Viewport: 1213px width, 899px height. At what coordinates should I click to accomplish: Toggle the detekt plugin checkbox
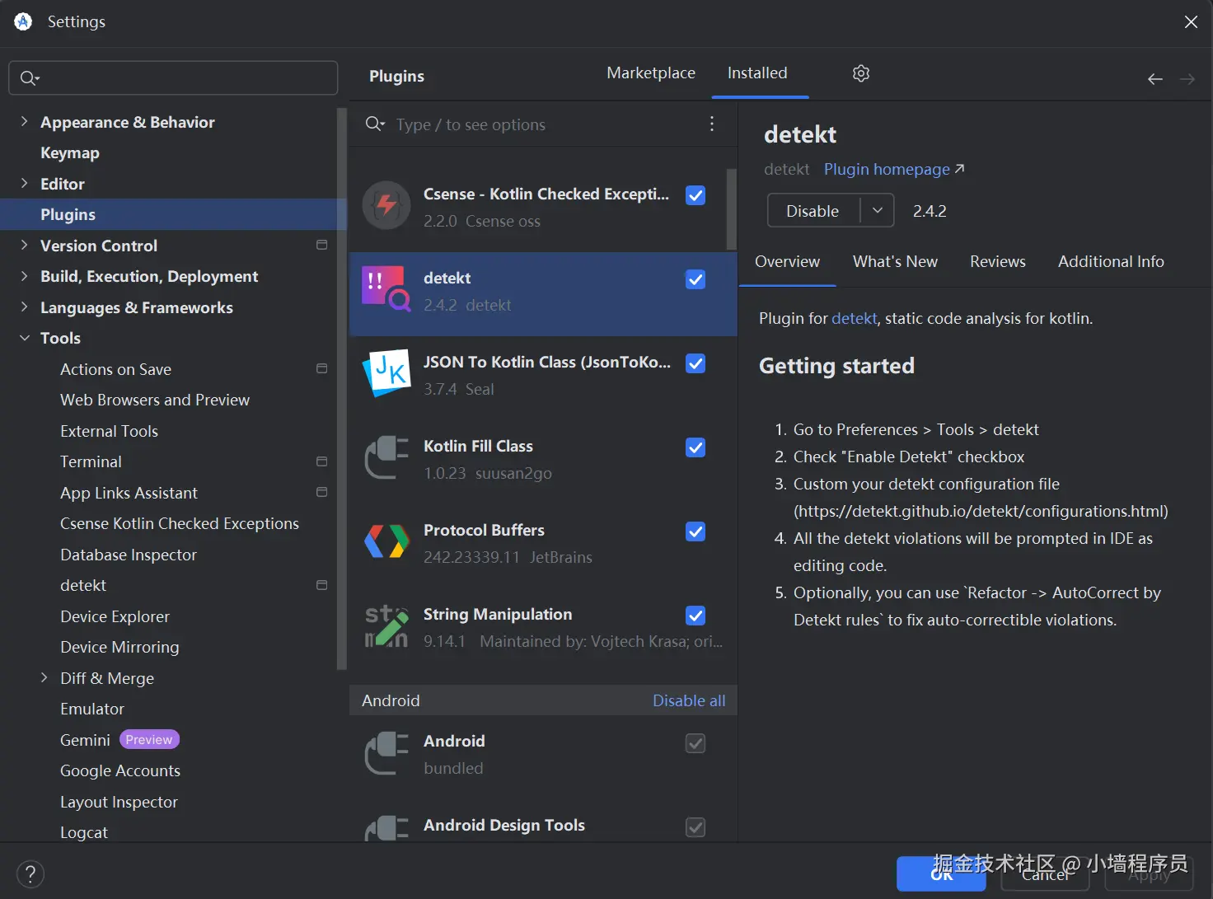pyautogui.click(x=695, y=279)
